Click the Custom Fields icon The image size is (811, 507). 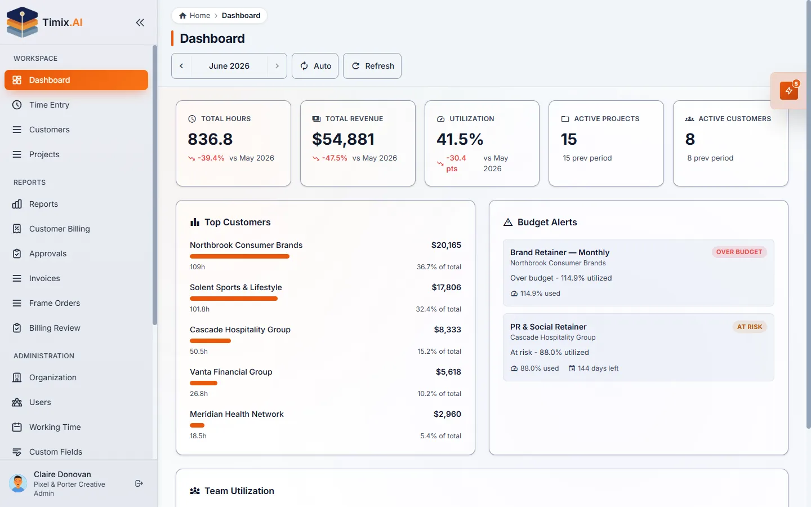pyautogui.click(x=17, y=452)
